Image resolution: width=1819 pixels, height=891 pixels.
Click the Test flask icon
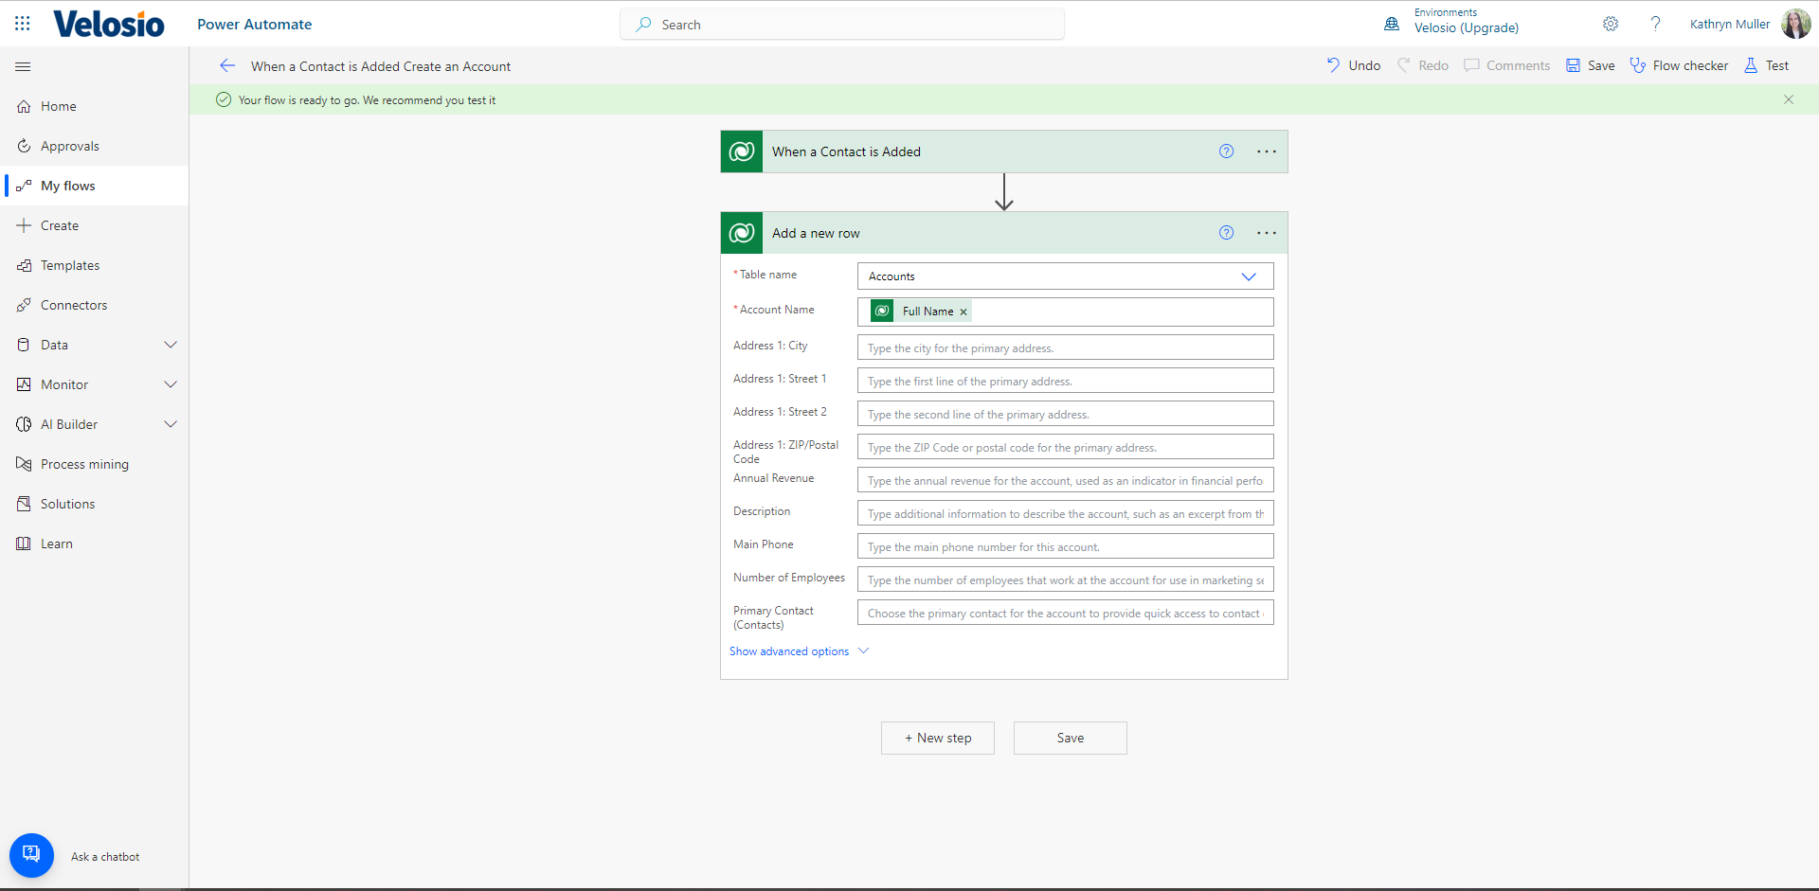pos(1751,65)
